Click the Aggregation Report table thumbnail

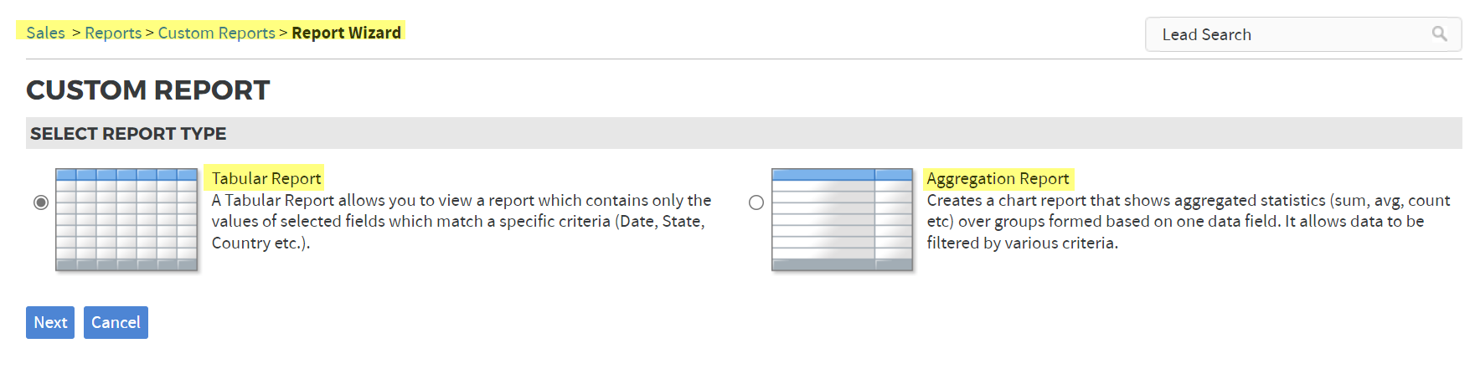tap(842, 219)
